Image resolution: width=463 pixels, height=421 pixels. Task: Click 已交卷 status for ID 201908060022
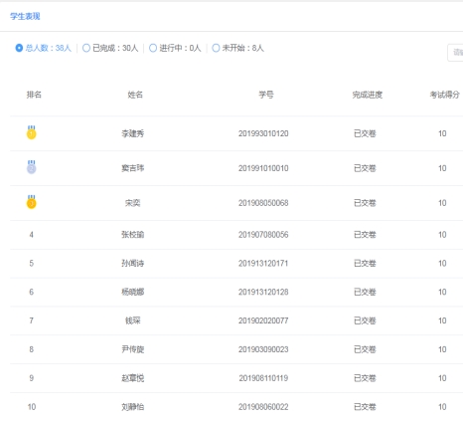click(365, 407)
